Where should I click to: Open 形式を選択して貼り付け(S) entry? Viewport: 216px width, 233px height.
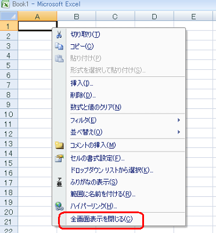coord(118,70)
